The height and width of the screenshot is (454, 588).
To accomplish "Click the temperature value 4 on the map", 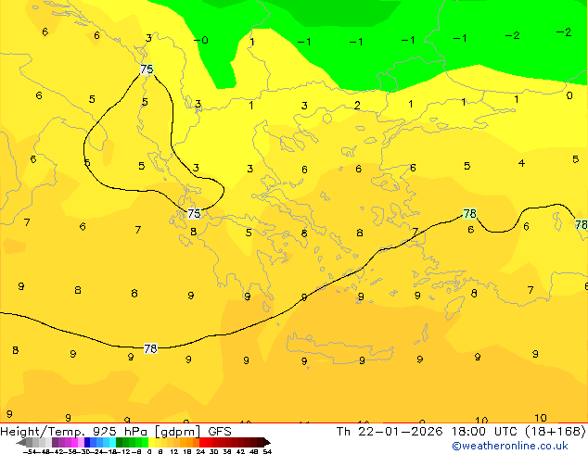I will (x=521, y=163).
